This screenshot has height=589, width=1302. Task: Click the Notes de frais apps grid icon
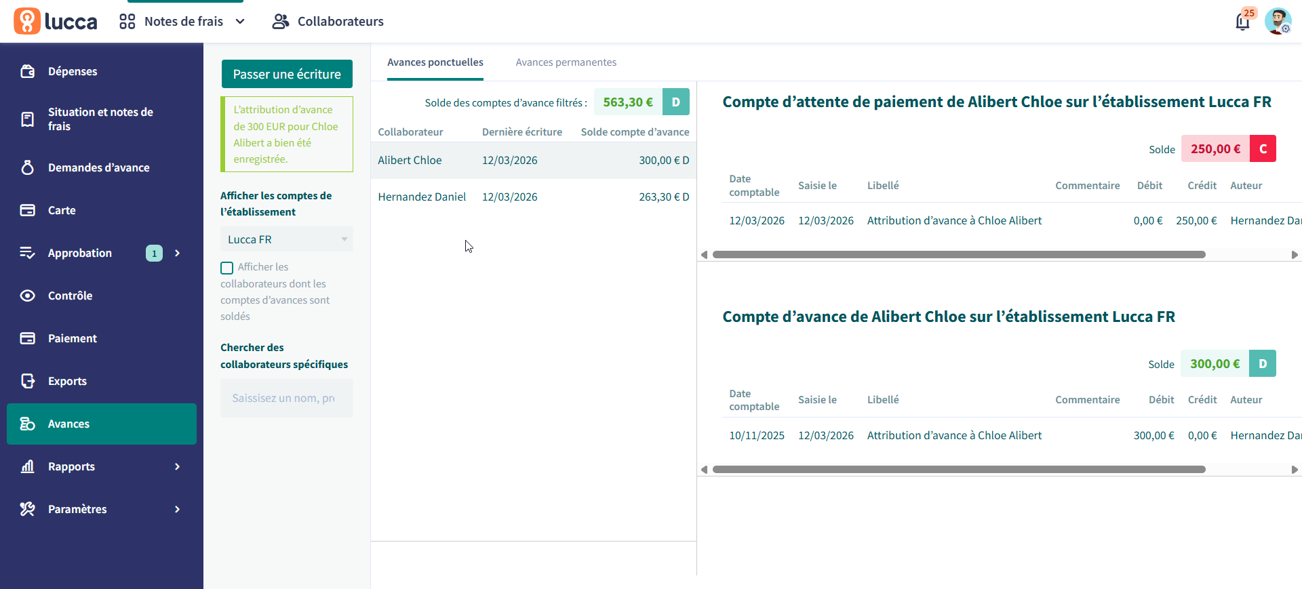point(127,22)
